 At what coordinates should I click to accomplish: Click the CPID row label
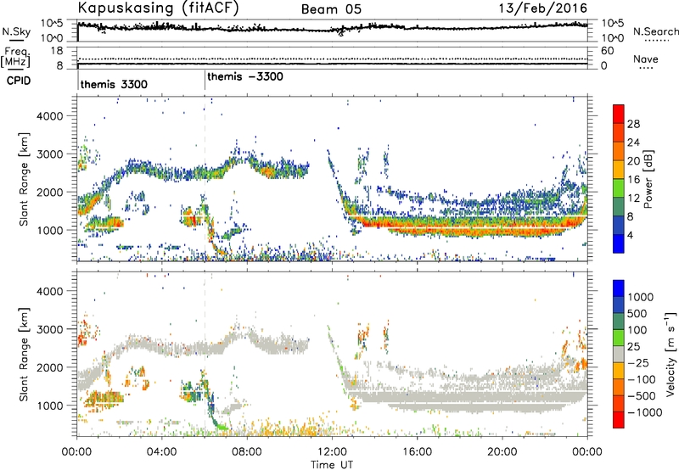[x=19, y=81]
